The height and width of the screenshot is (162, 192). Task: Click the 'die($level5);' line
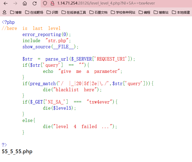(x=59, y=108)
